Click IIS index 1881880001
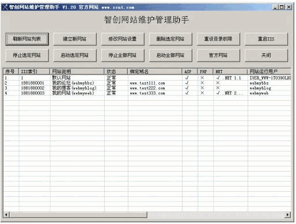296x224 pixels. [x=33, y=83]
